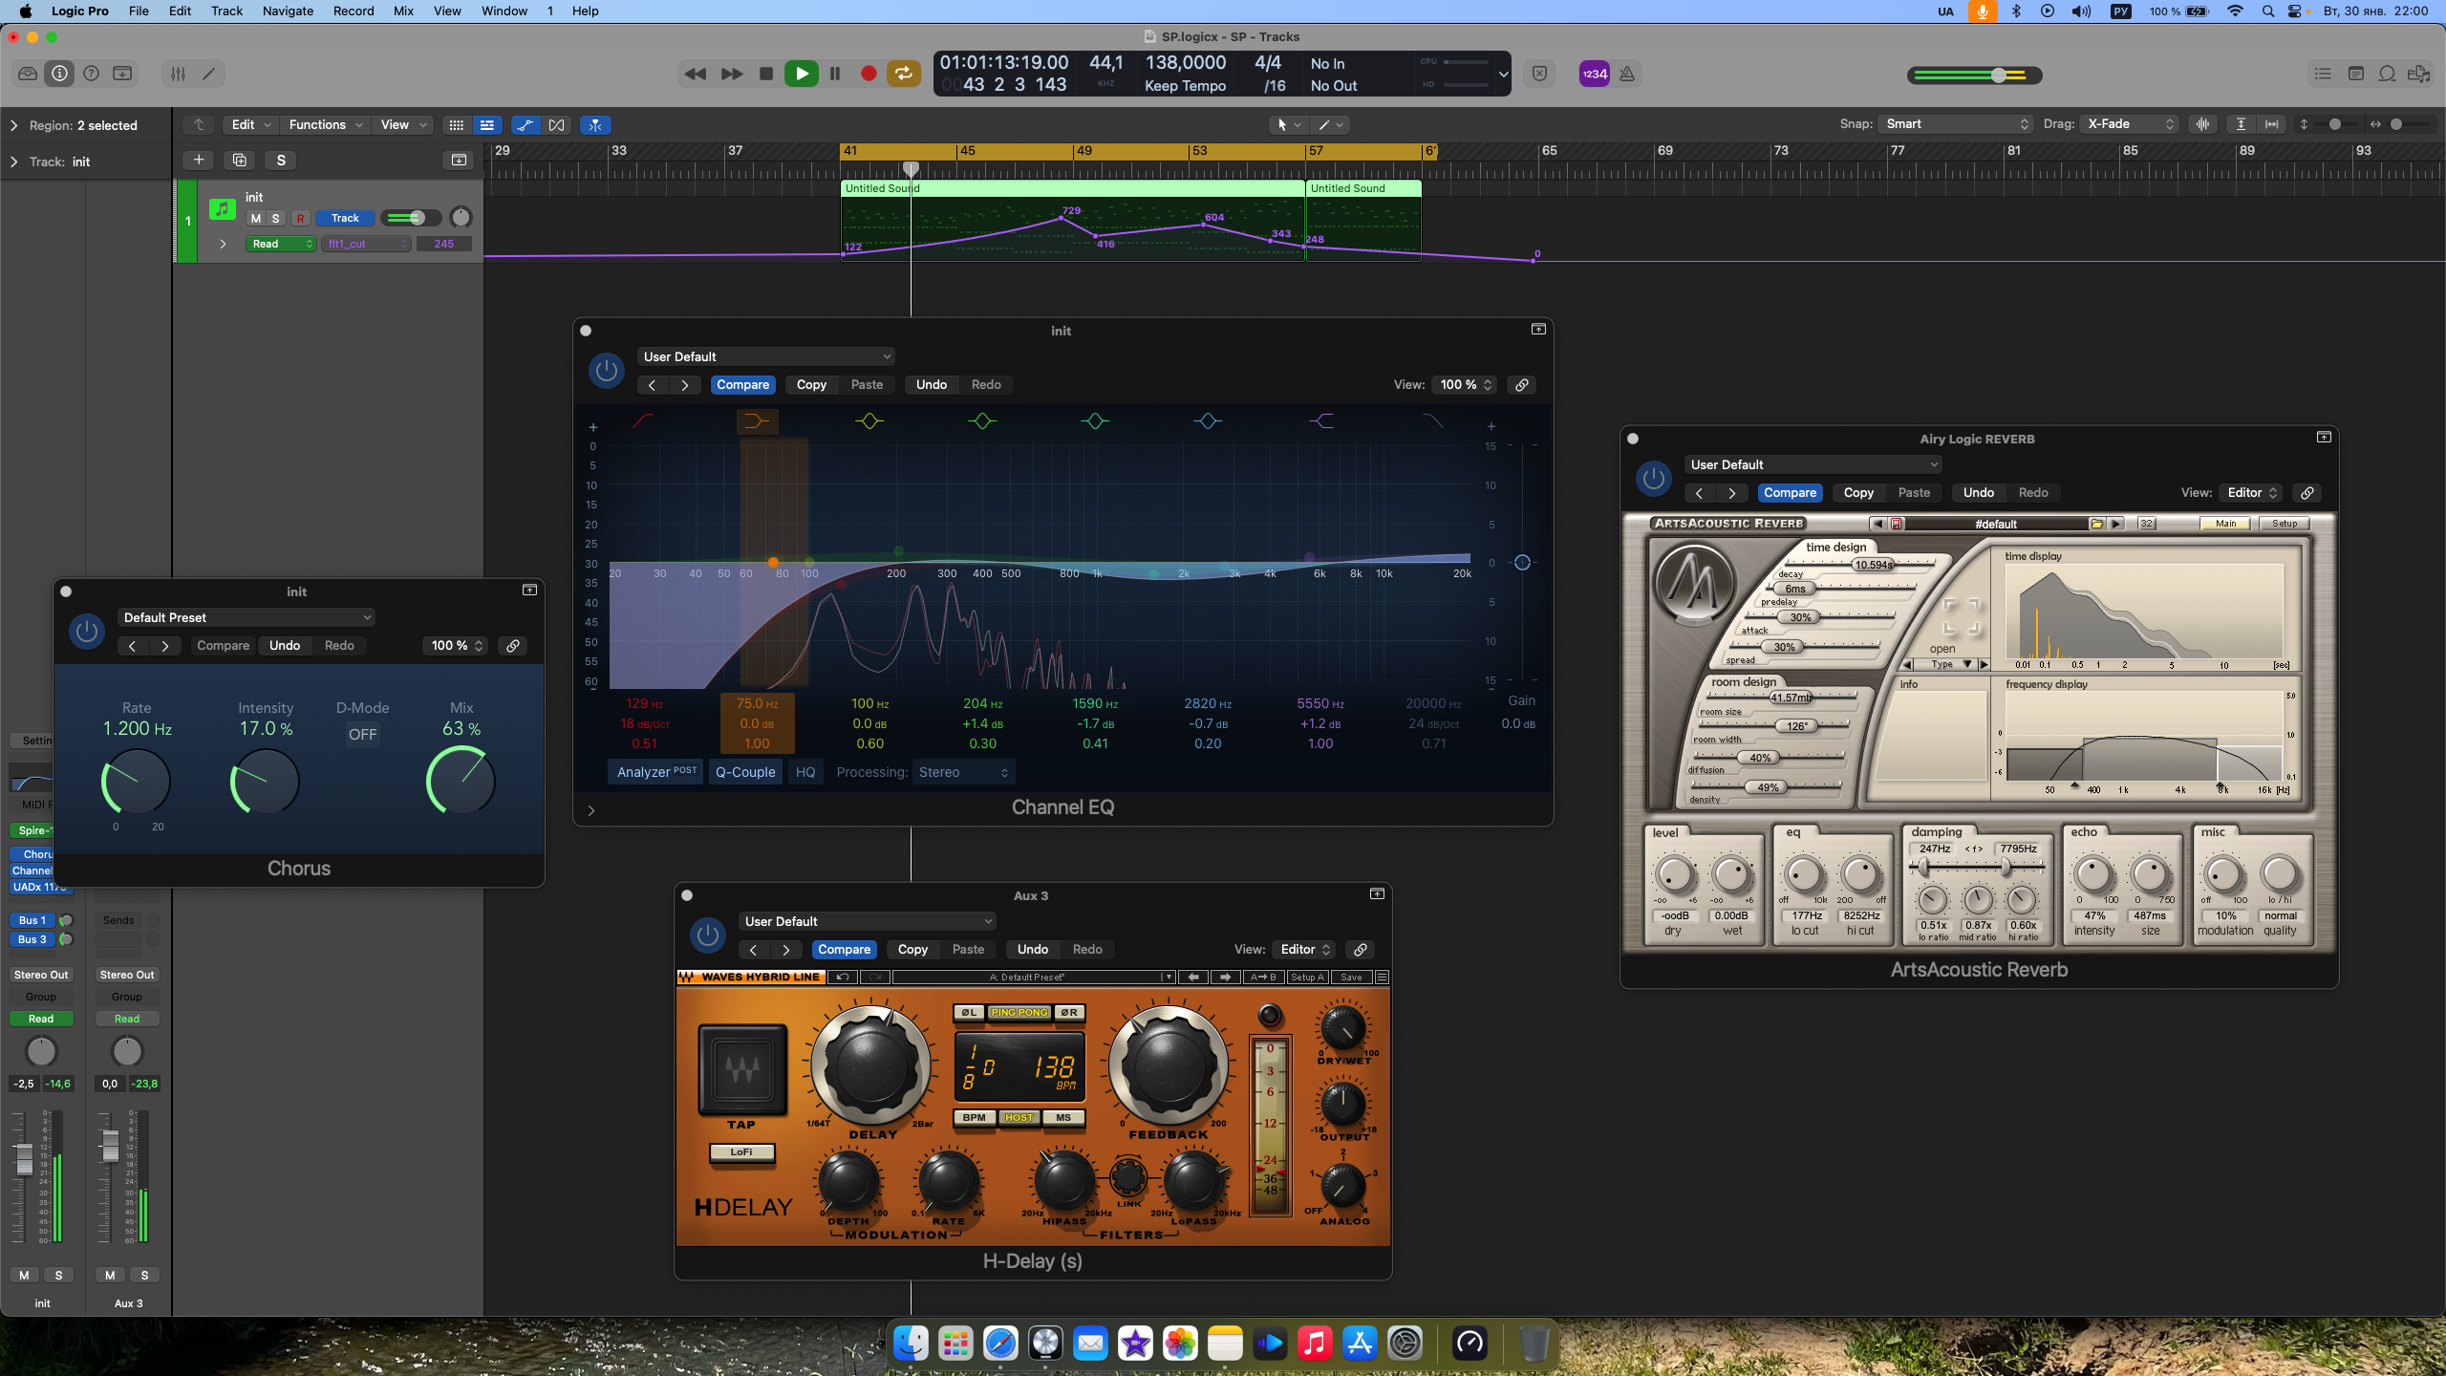Viewport: 2446px width, 1376px height.
Task: Open the Note Pads icon
Action: click(2355, 74)
